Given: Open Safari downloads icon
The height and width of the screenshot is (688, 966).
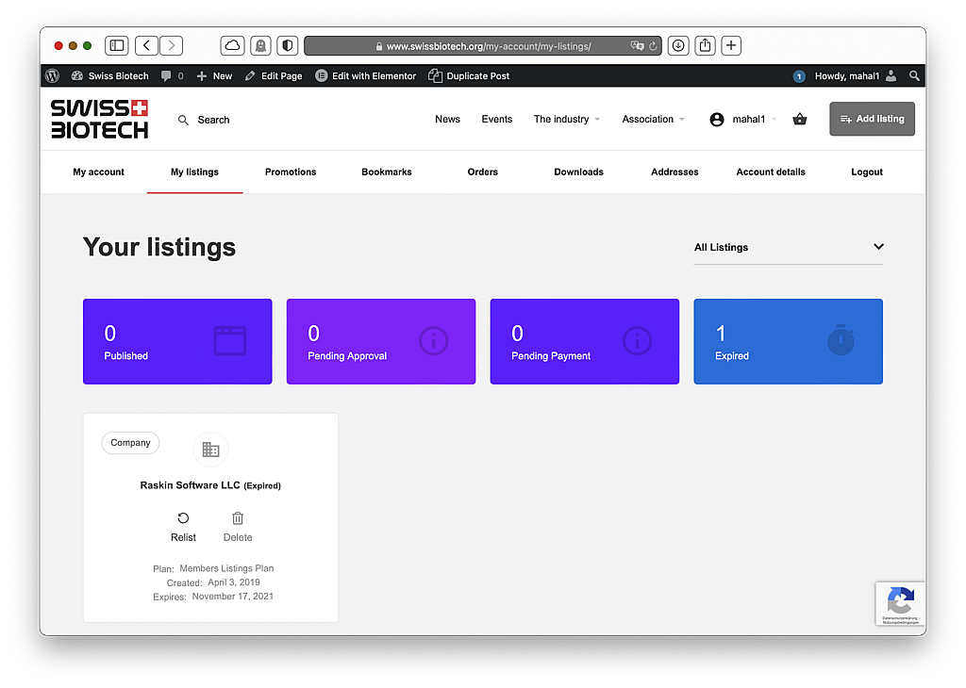Looking at the screenshot, I should click(x=677, y=45).
